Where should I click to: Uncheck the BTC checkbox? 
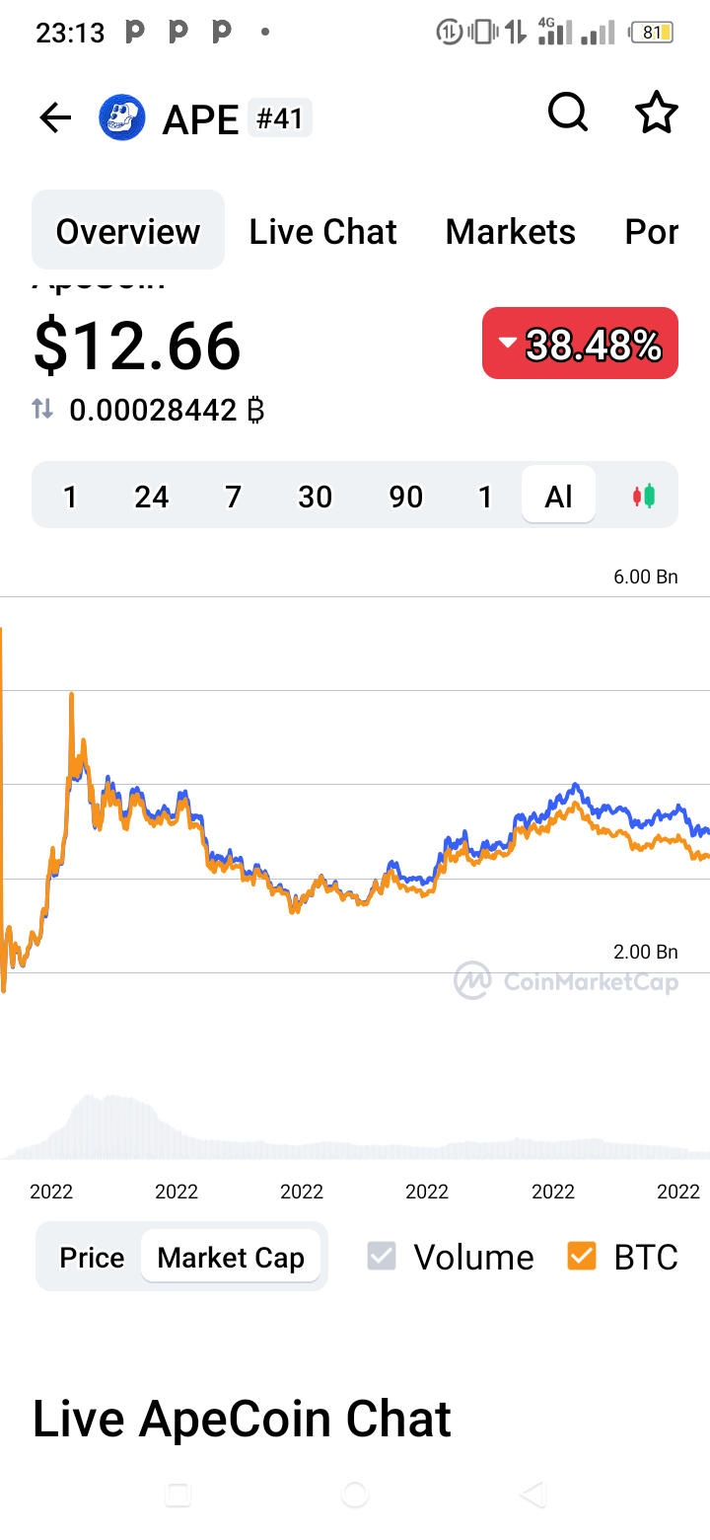click(582, 1257)
